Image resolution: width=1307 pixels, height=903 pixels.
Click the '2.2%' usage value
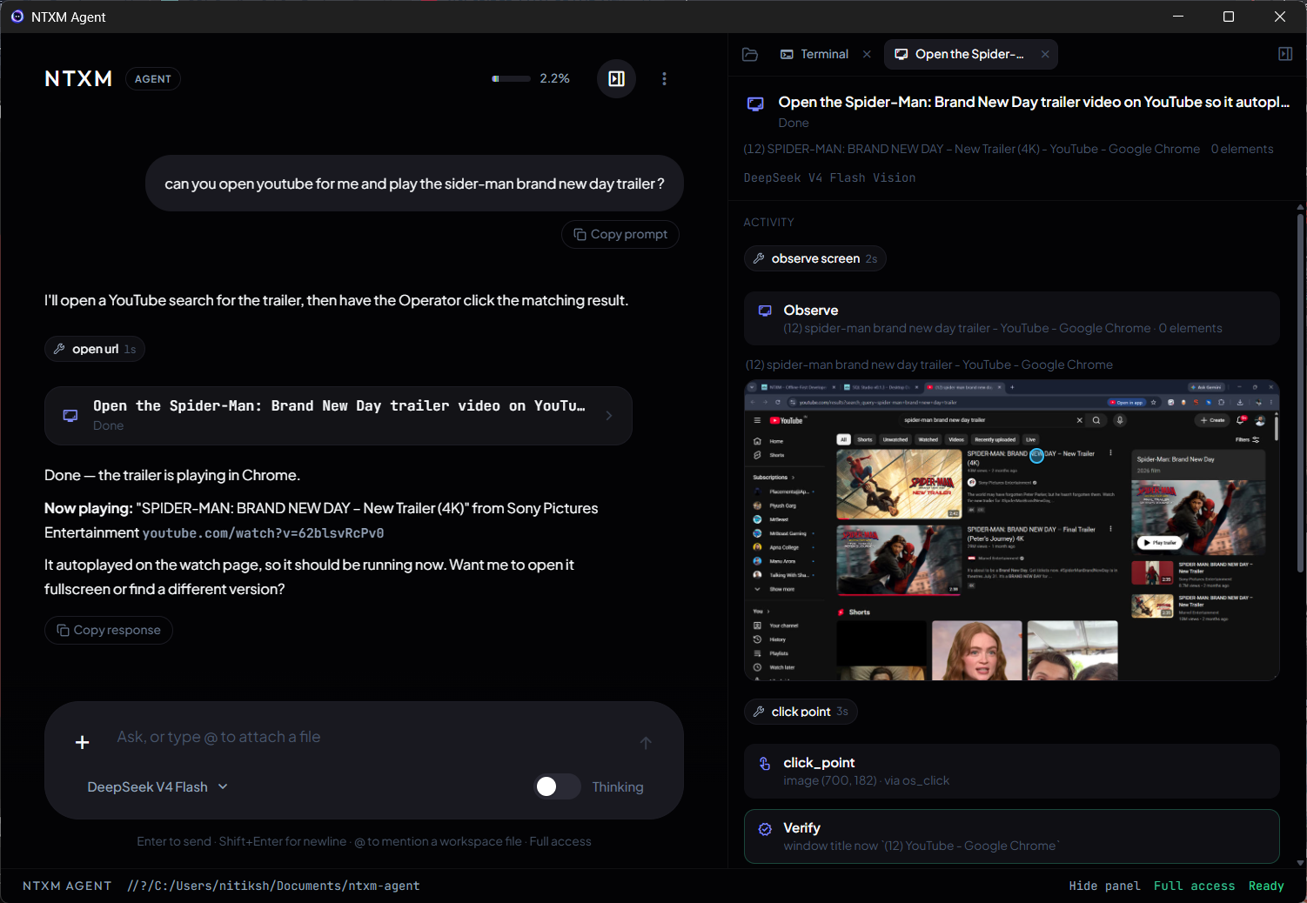[x=554, y=78]
